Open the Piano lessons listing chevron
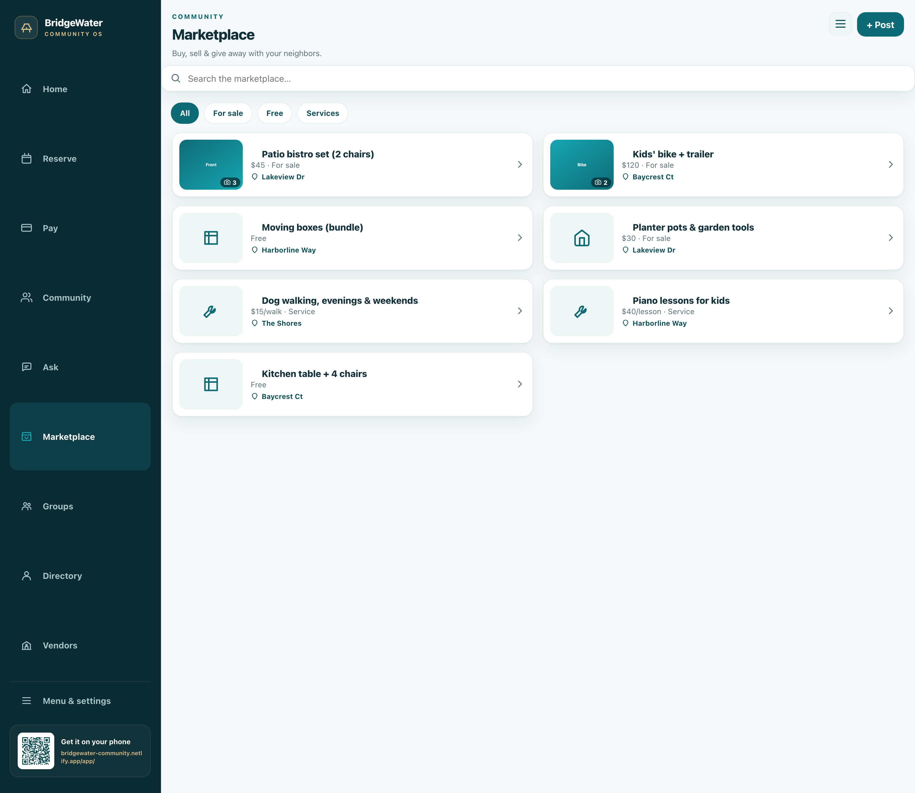The height and width of the screenshot is (793, 915). click(x=891, y=311)
